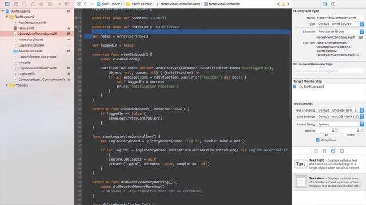Select Info.plist in navigator
Viewport: 366px width, 205px height.
(x=25, y=62)
